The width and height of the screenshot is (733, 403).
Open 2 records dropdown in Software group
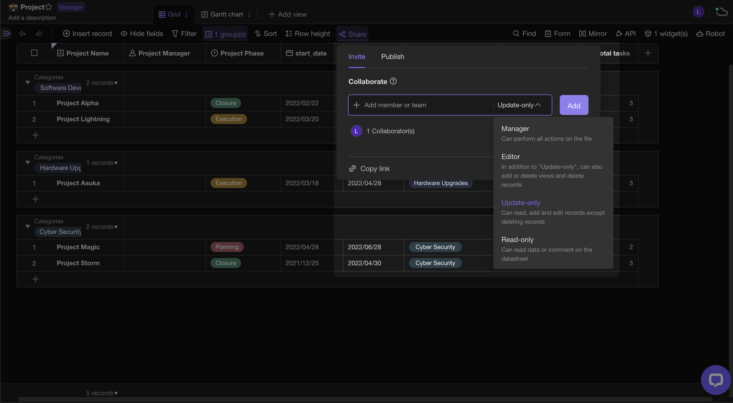[102, 83]
